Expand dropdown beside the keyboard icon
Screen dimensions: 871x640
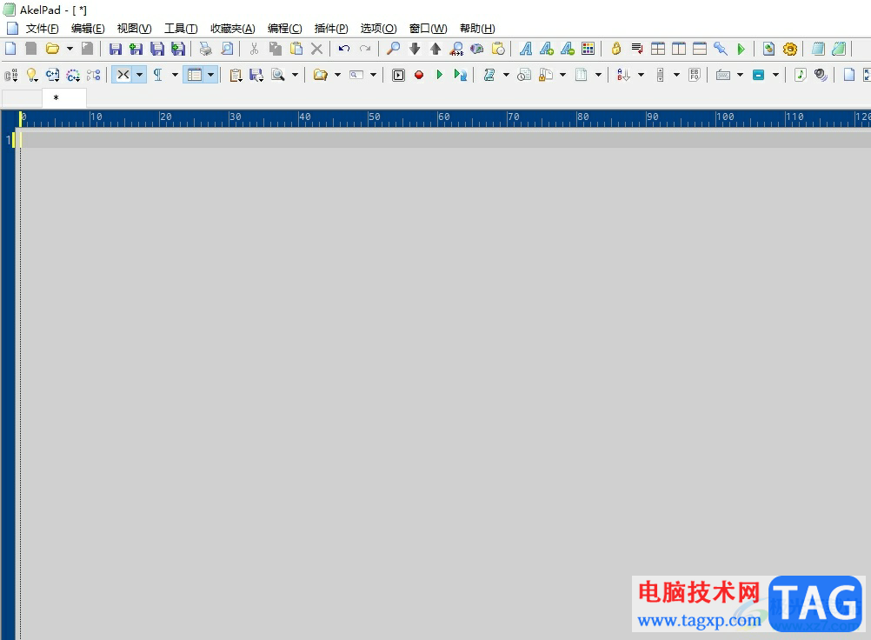(740, 75)
